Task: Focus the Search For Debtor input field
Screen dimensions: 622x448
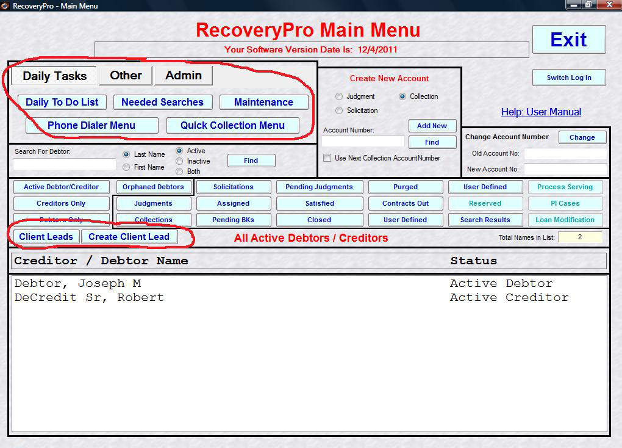Action: [x=64, y=164]
